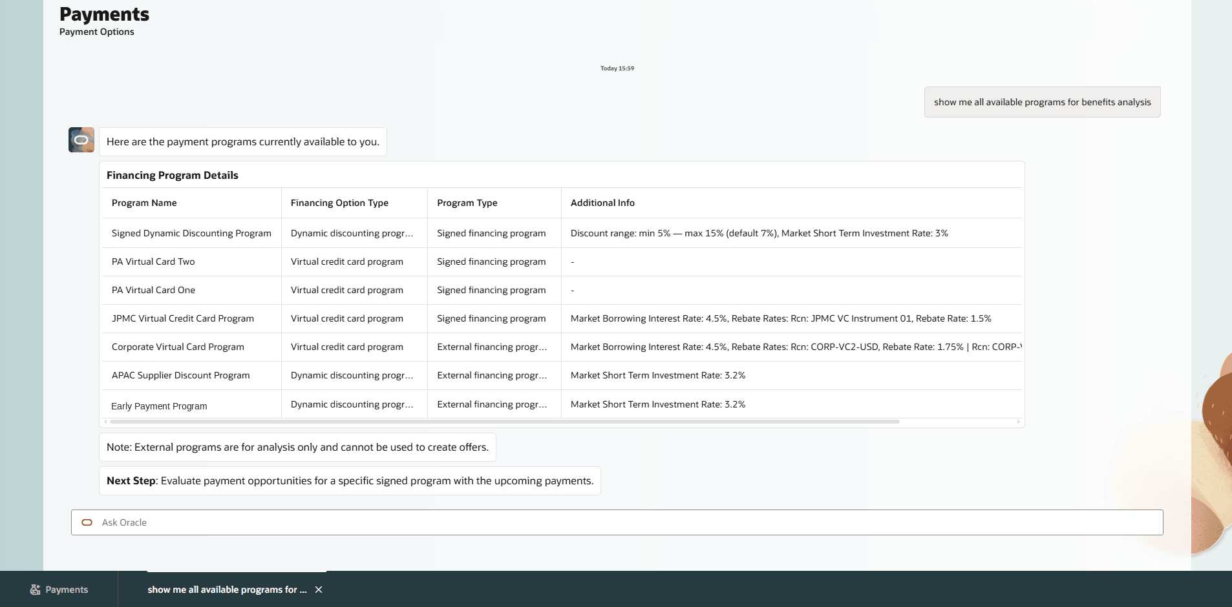Click the 'Here are the payment programs' reply
The height and width of the screenshot is (607, 1232).
pyautogui.click(x=243, y=141)
